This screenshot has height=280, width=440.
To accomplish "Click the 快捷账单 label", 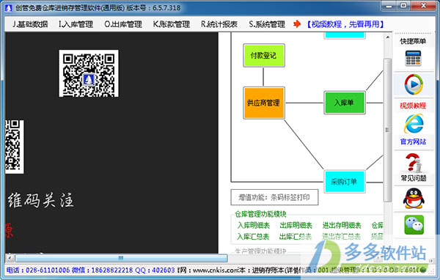I will pos(413,41).
